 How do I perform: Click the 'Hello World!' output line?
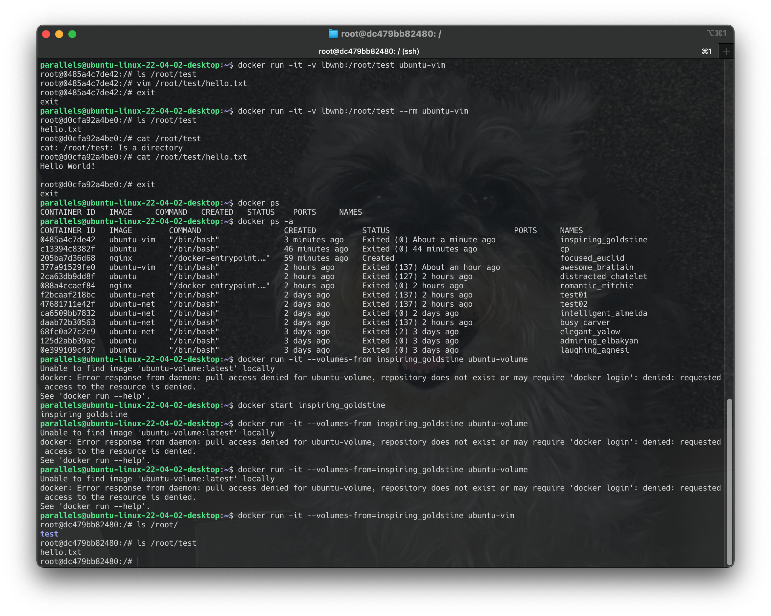(68, 166)
